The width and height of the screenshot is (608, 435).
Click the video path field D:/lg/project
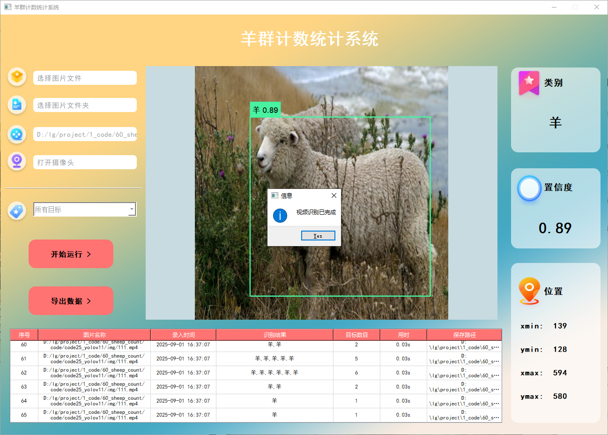pyautogui.click(x=85, y=134)
